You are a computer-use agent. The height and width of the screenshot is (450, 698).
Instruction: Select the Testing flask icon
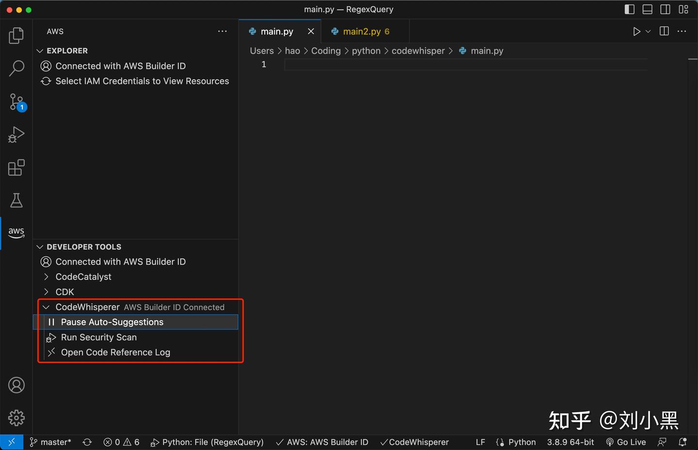pos(16,201)
